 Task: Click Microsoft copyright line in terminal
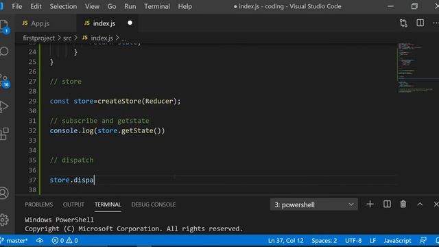(134, 228)
